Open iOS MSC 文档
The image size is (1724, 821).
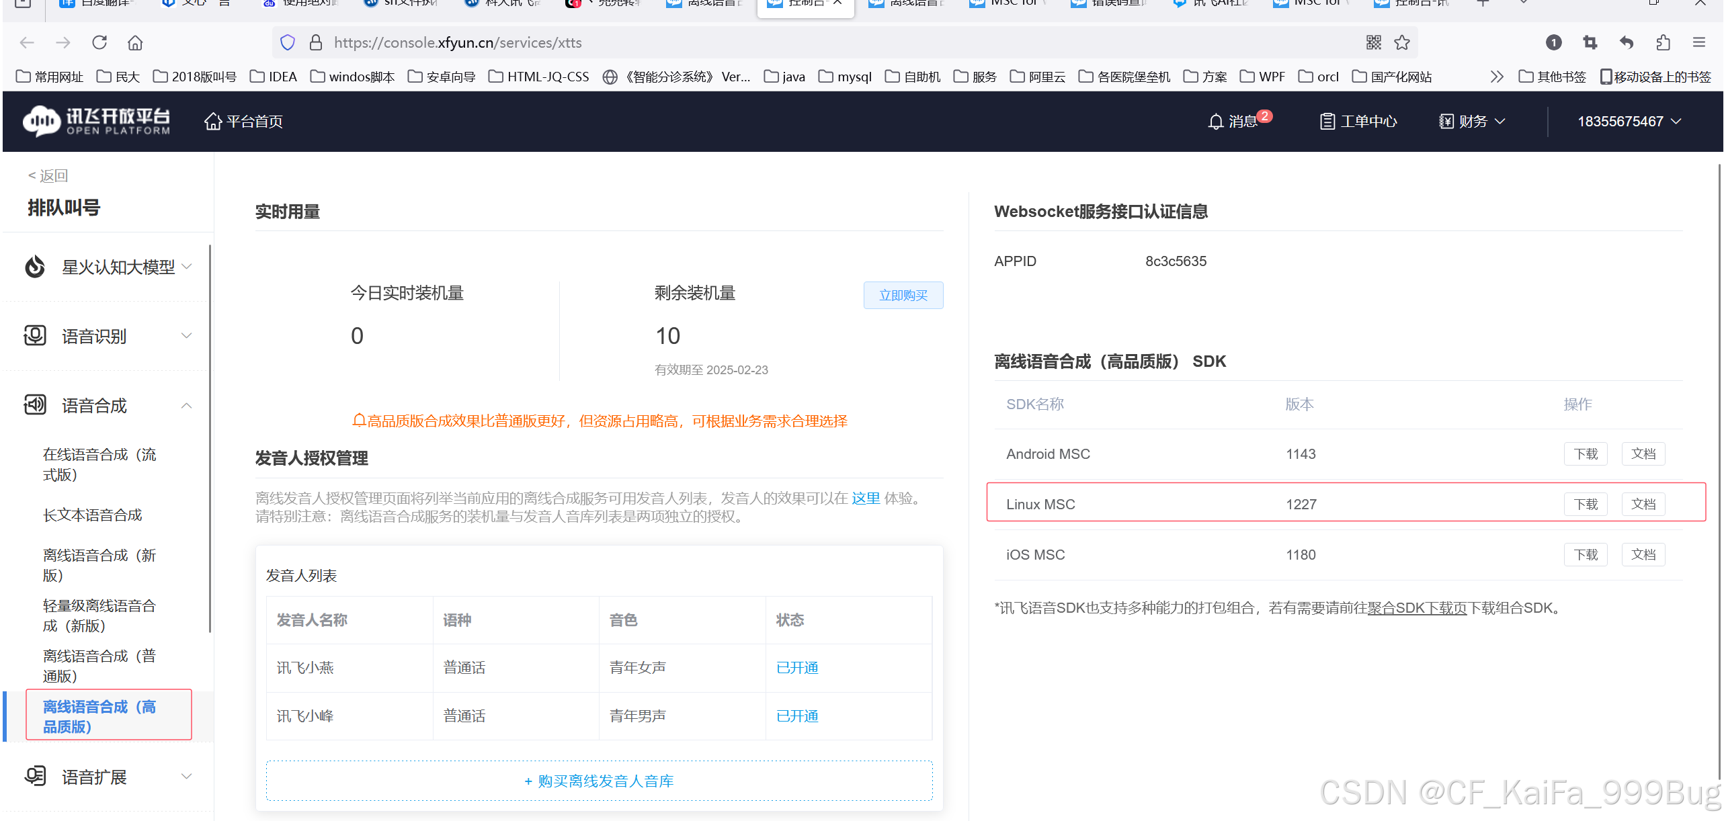pos(1643,555)
